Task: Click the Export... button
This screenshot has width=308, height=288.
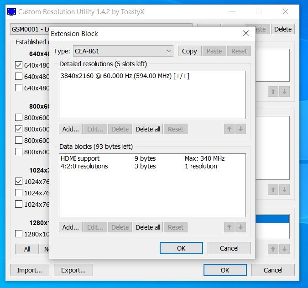Action: [73, 270]
